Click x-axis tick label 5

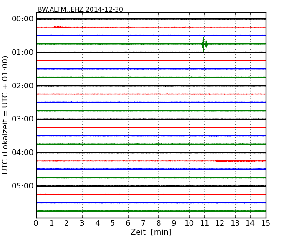113,223
